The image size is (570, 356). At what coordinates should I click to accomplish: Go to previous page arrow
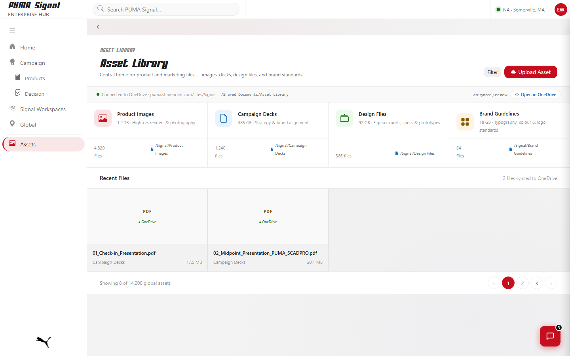494,283
